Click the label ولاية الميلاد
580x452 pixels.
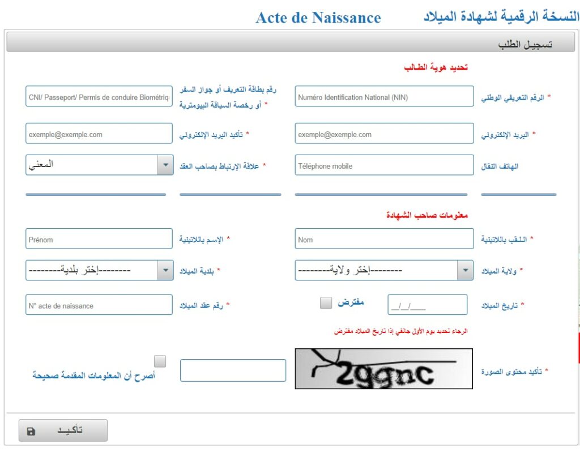click(x=499, y=271)
